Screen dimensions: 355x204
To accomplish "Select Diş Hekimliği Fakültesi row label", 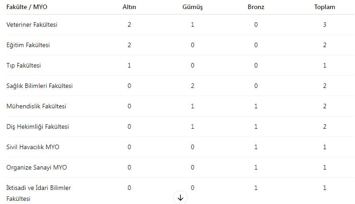I will click(38, 126).
